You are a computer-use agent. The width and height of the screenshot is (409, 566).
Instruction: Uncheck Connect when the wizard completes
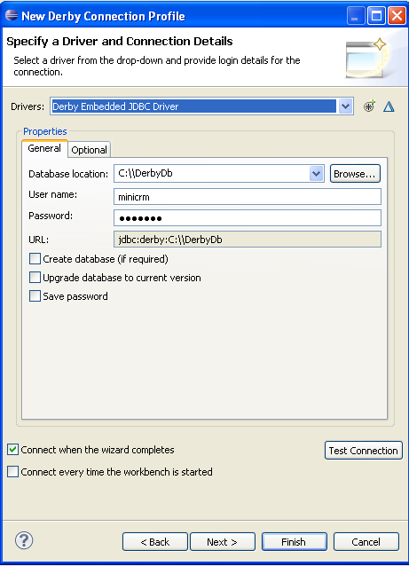[12, 450]
